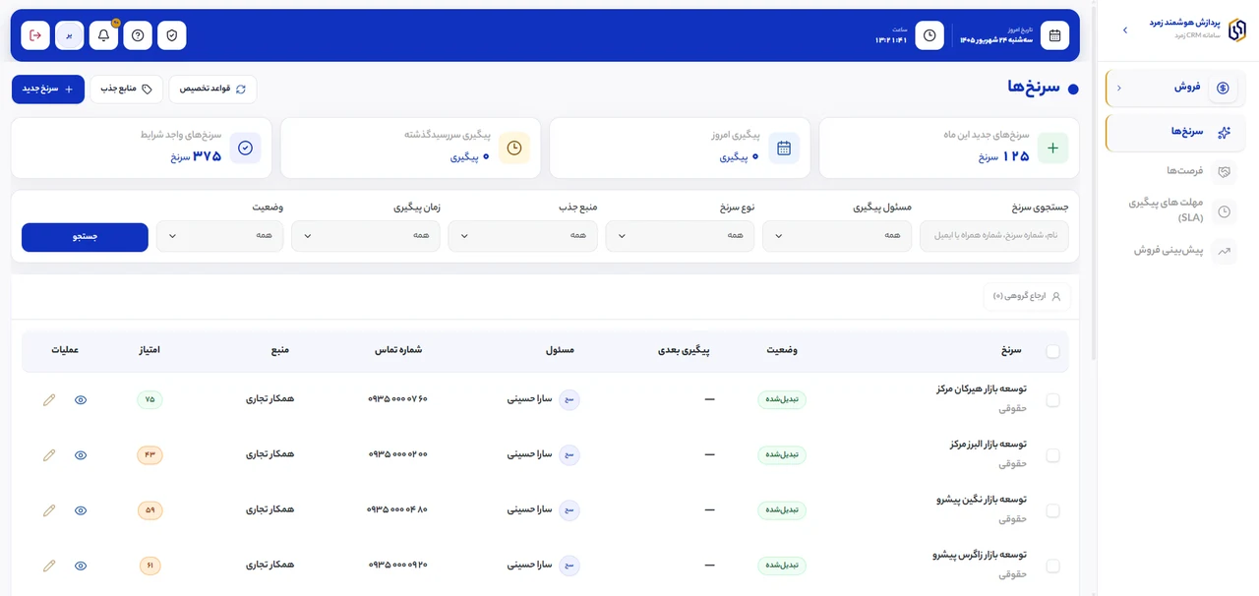Click the جستجو search button
The image size is (1259, 596).
point(85,237)
